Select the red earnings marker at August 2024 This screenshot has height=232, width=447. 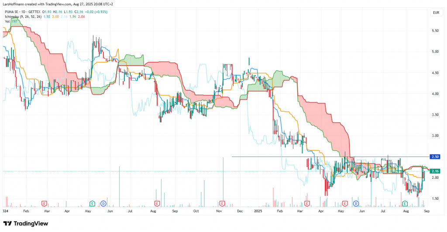click(157, 203)
